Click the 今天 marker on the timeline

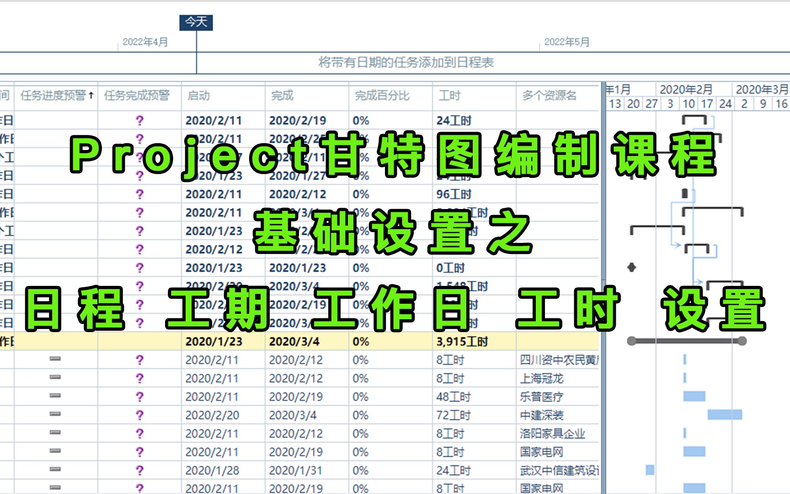[196, 22]
